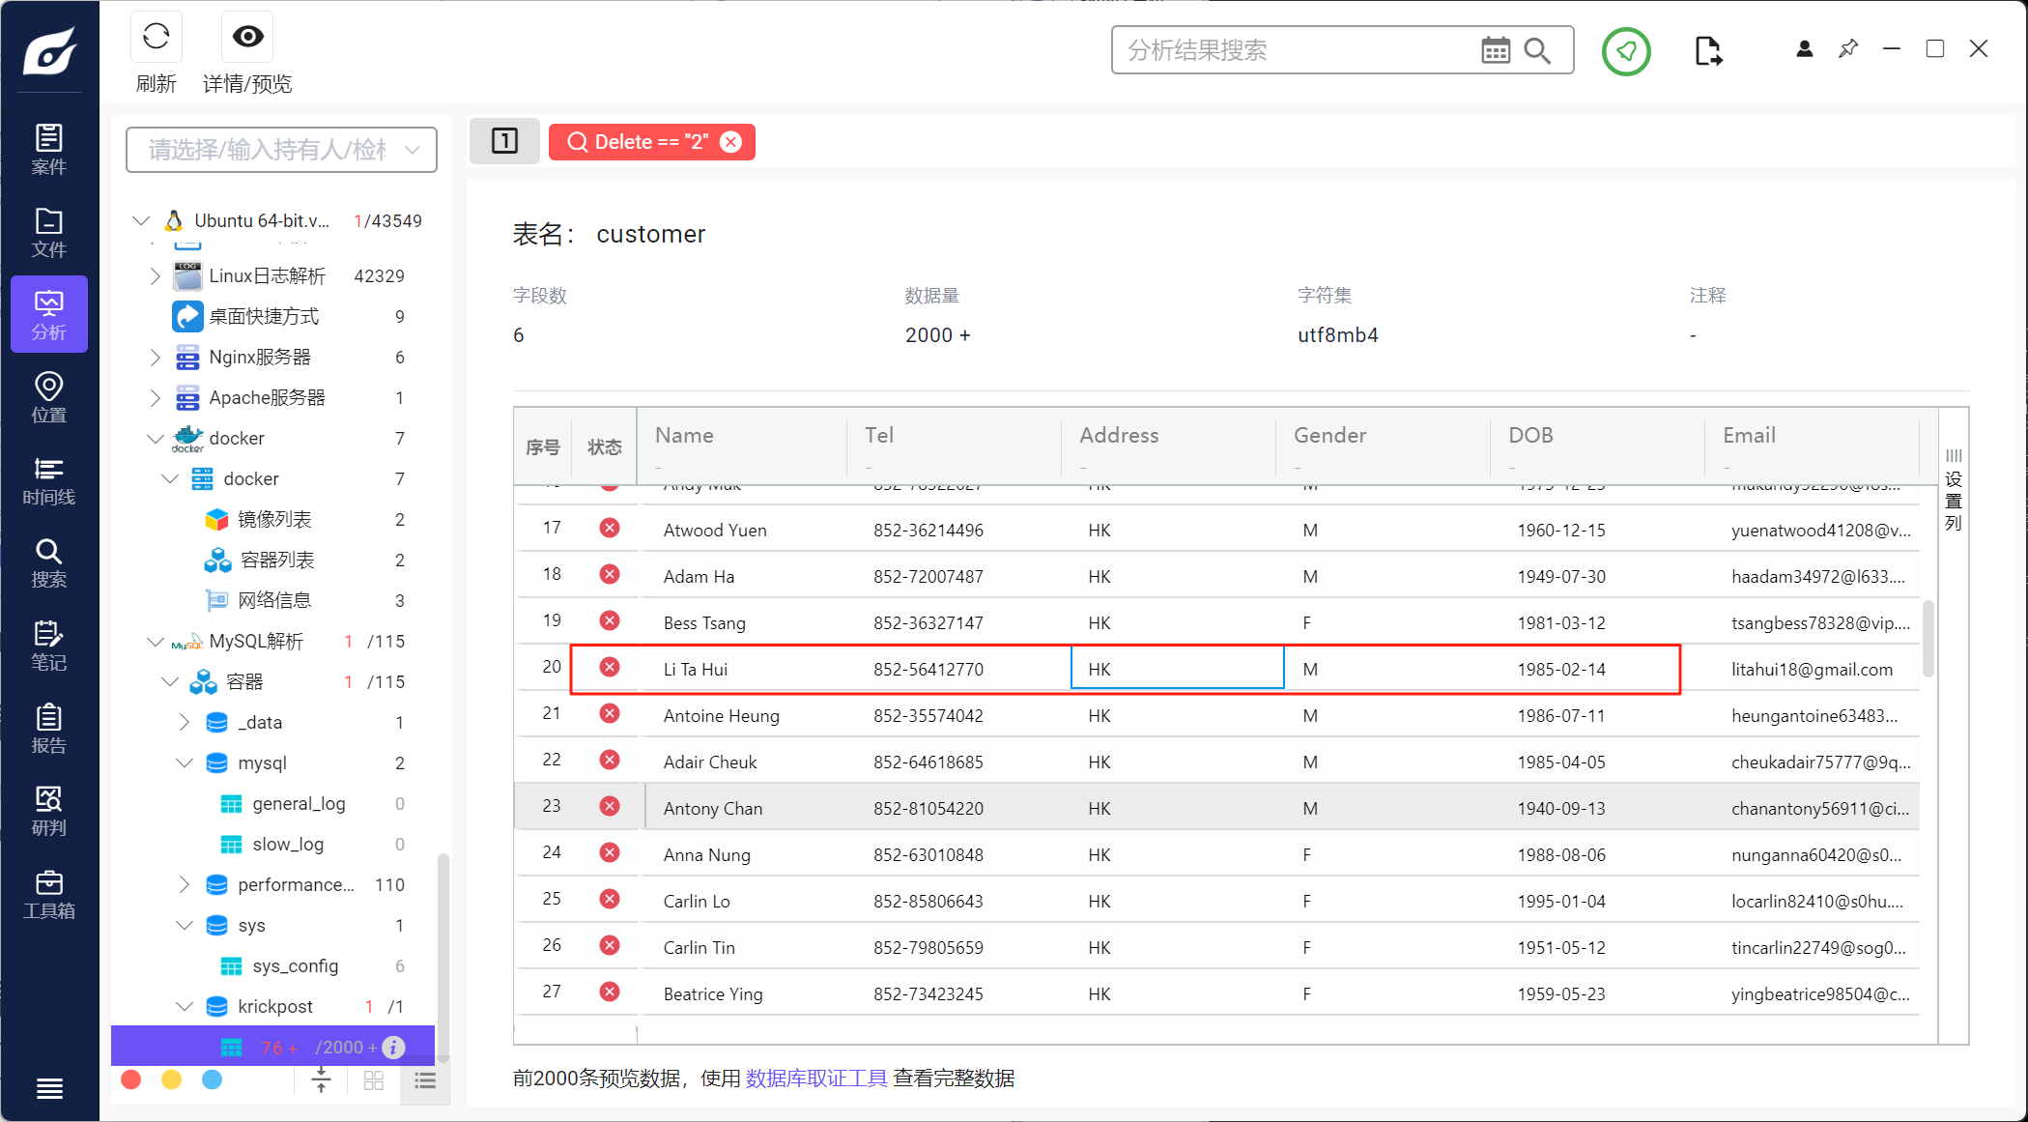Collapse the MySQL解析 tree node

pos(155,642)
